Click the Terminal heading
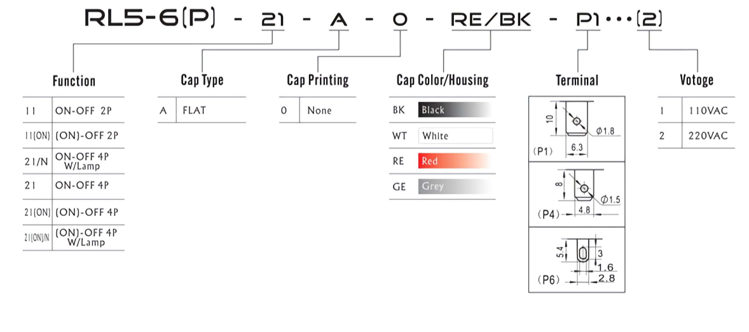 click(577, 80)
